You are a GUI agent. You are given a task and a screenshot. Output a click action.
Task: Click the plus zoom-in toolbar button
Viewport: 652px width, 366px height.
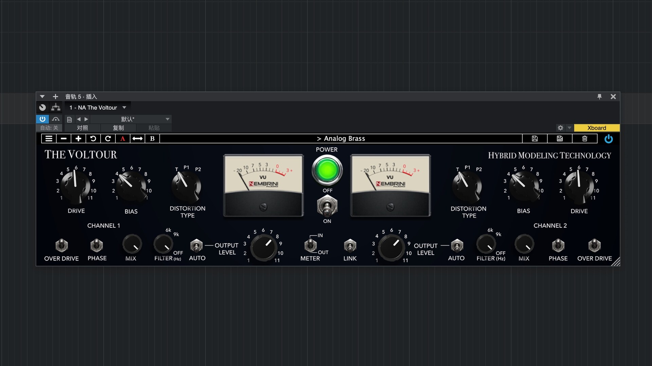coord(78,139)
